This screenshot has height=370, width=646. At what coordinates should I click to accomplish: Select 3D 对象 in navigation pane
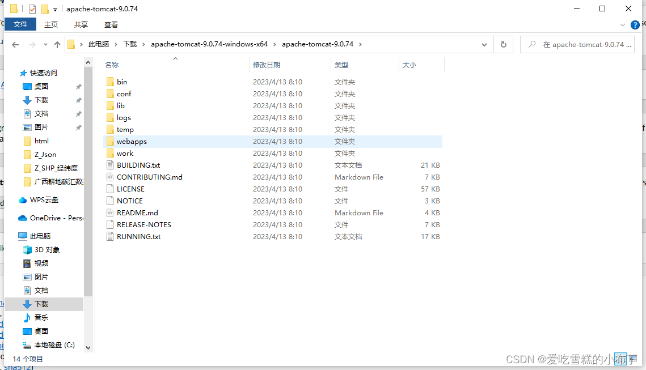(x=41, y=250)
